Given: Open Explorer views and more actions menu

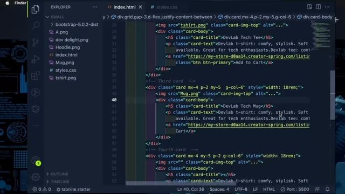Looking at the screenshot, I should [95, 7].
